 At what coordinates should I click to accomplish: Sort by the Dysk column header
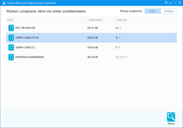[x=47, y=20]
